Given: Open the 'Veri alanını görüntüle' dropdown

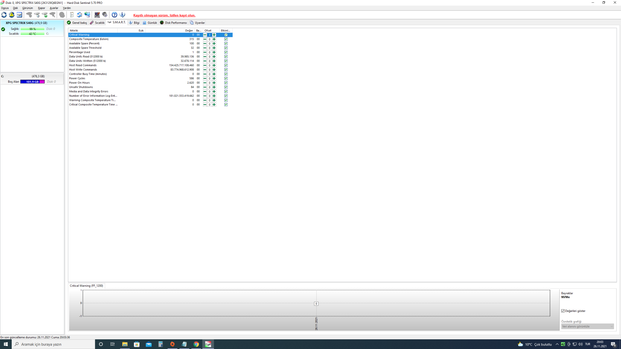Looking at the screenshot, I should pos(587,326).
